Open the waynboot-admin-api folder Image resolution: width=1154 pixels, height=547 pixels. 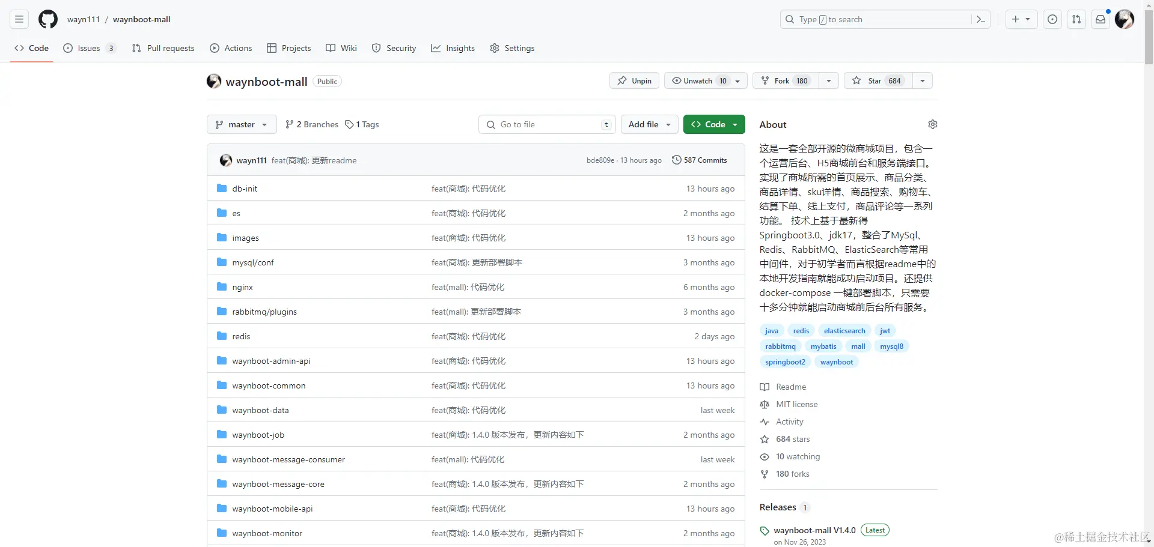coord(271,361)
